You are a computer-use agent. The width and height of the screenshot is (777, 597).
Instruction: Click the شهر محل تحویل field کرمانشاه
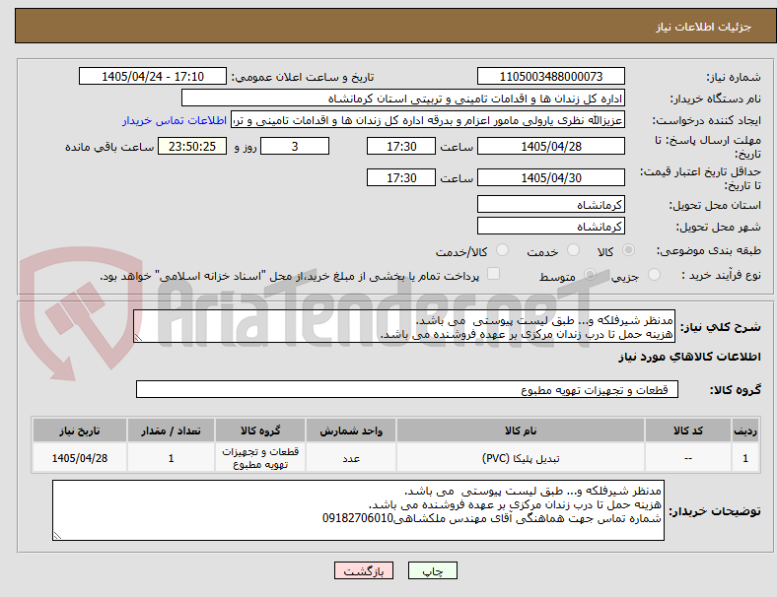551,227
